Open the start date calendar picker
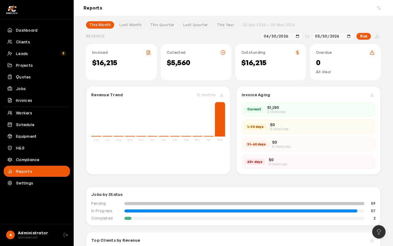 point(298,36)
